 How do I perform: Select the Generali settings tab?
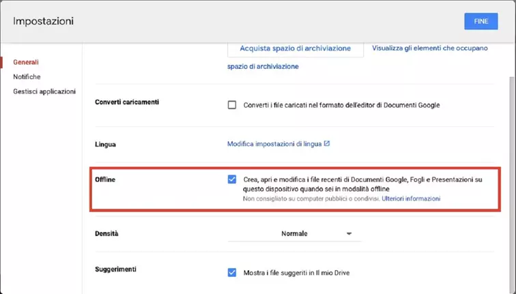[26, 62]
